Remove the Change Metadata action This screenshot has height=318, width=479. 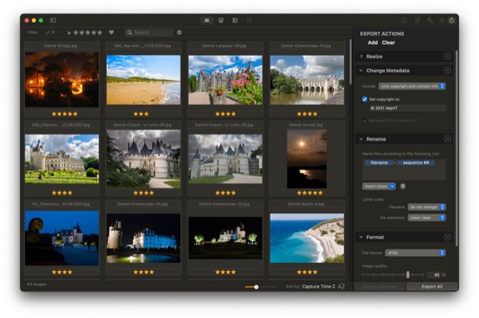(448, 70)
